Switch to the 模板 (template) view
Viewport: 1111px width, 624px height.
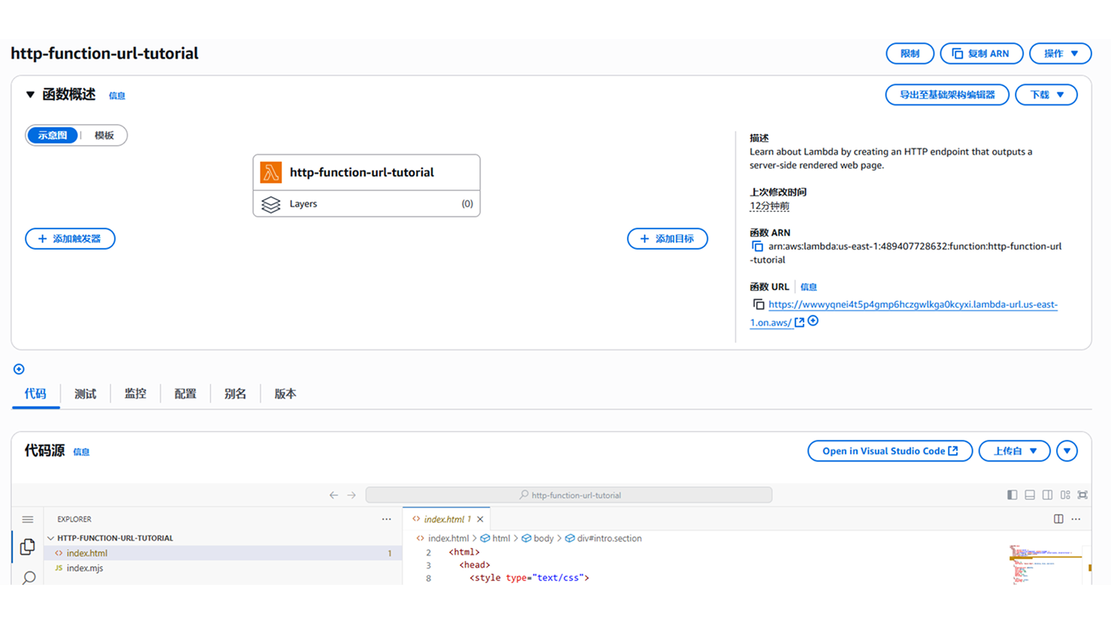click(x=104, y=135)
